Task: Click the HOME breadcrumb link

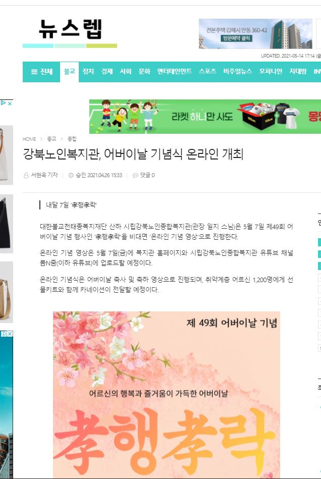Action: coord(29,139)
